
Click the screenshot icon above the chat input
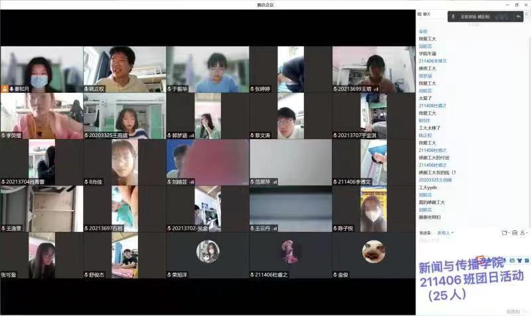pyautogui.click(x=514, y=233)
